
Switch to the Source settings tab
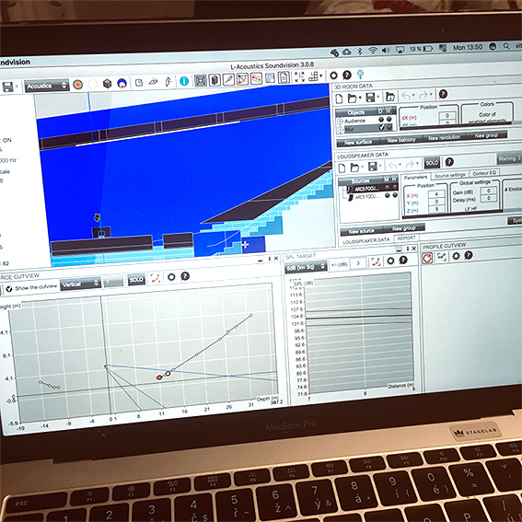[x=450, y=175]
